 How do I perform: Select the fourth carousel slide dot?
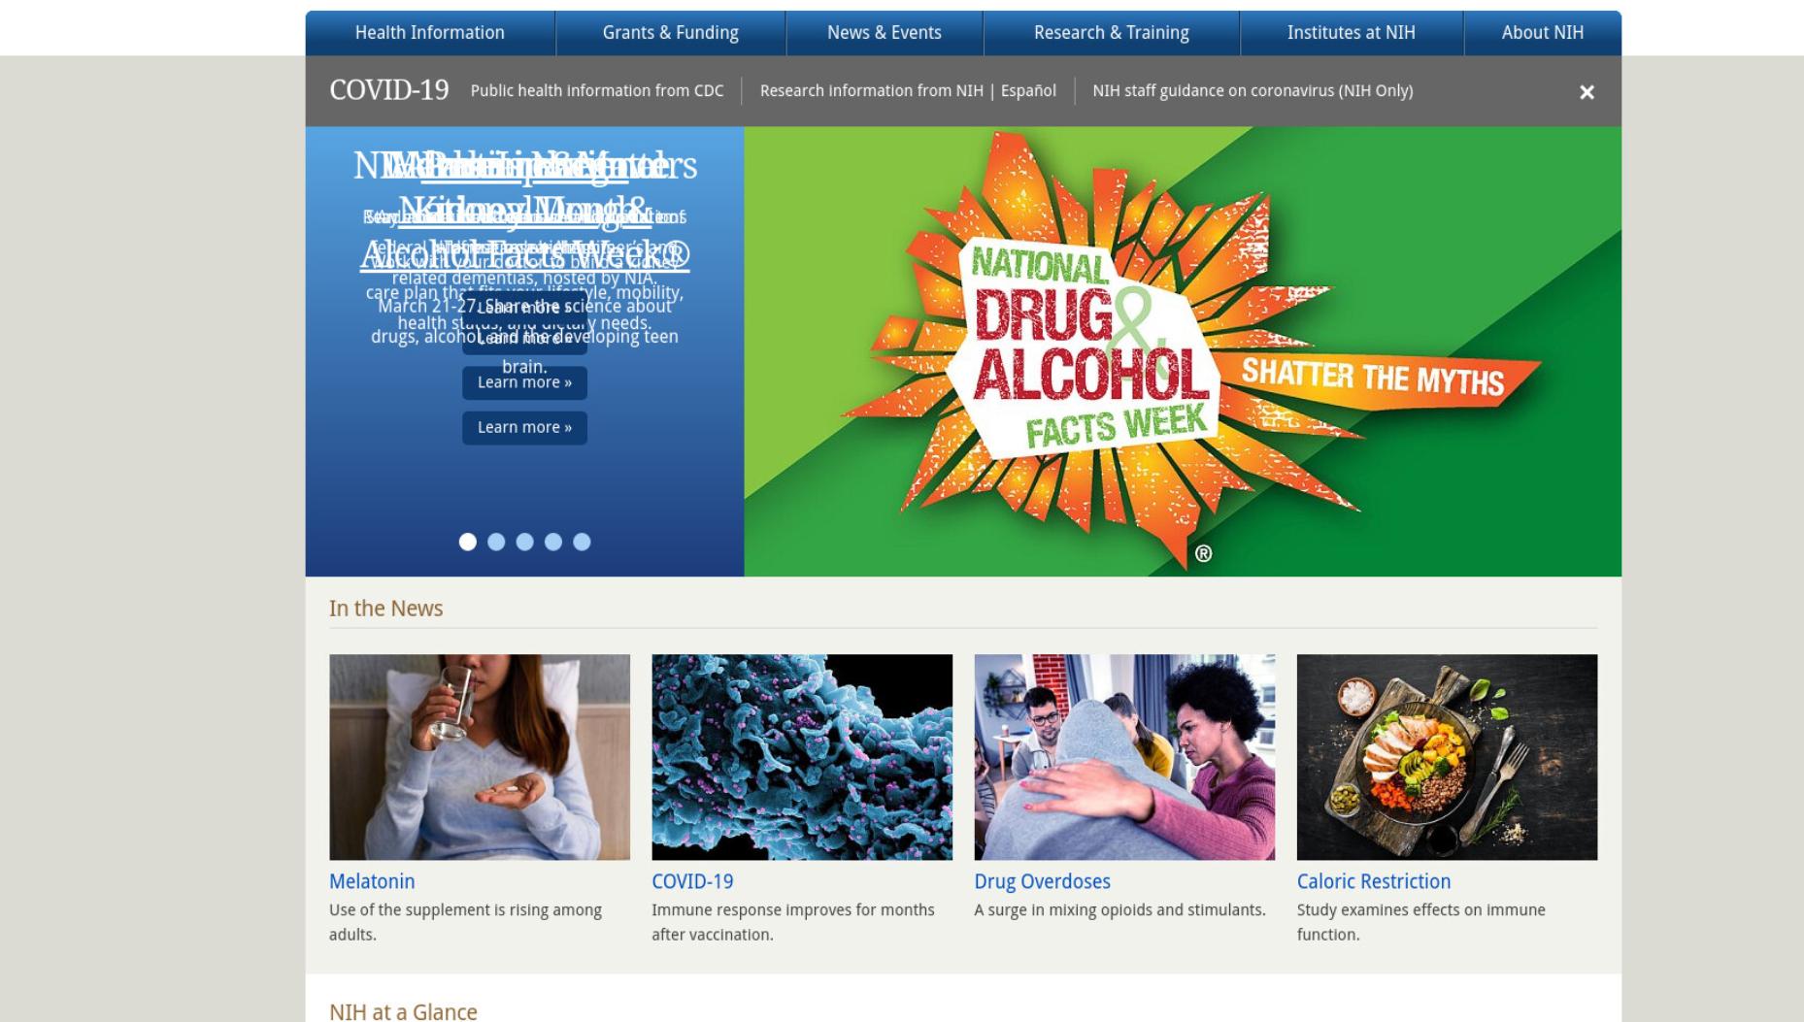pos(553,542)
